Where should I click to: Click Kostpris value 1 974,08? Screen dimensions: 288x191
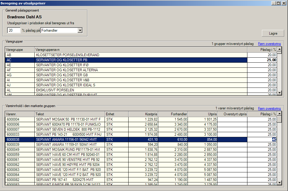coord(143,135)
